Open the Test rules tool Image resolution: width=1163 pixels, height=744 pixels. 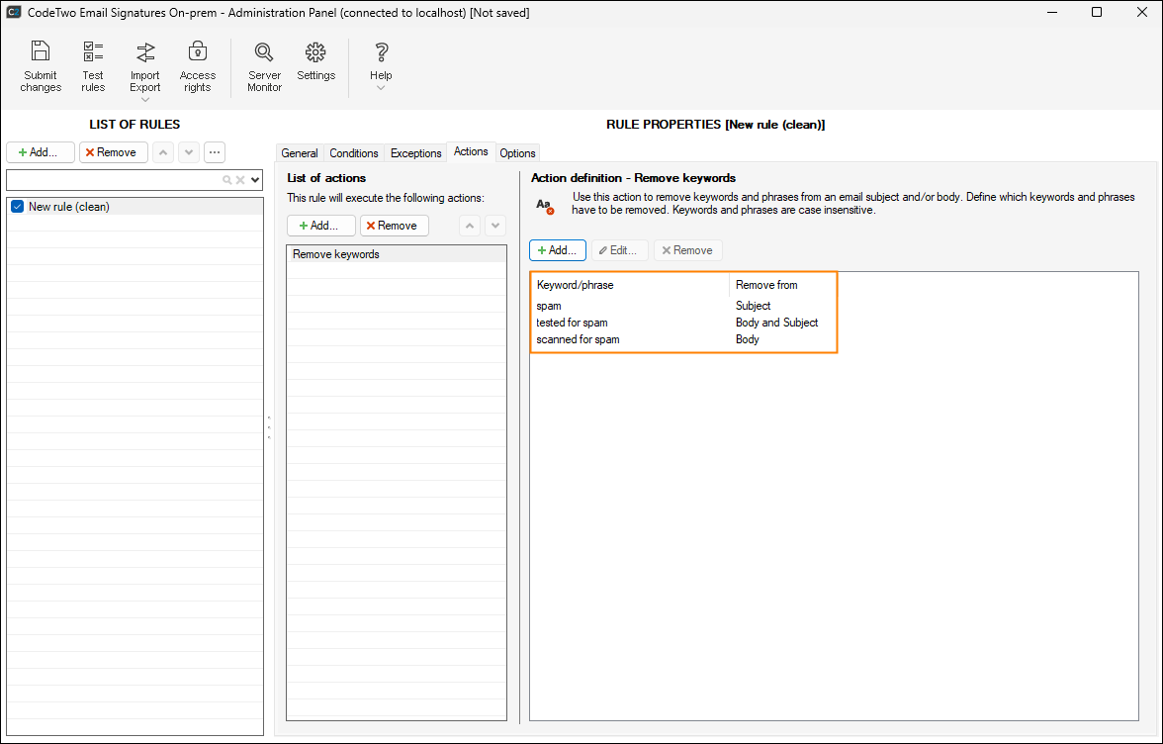coord(93,66)
